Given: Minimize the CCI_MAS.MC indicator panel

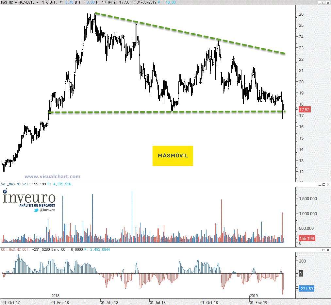Looking at the screenshot, I should pyautogui.click(x=320, y=250).
